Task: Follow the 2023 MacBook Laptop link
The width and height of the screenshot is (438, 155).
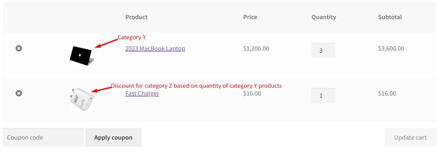Action: tap(155, 49)
